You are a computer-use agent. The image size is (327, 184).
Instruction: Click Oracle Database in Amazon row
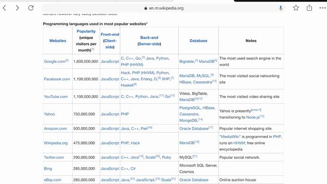194,128
